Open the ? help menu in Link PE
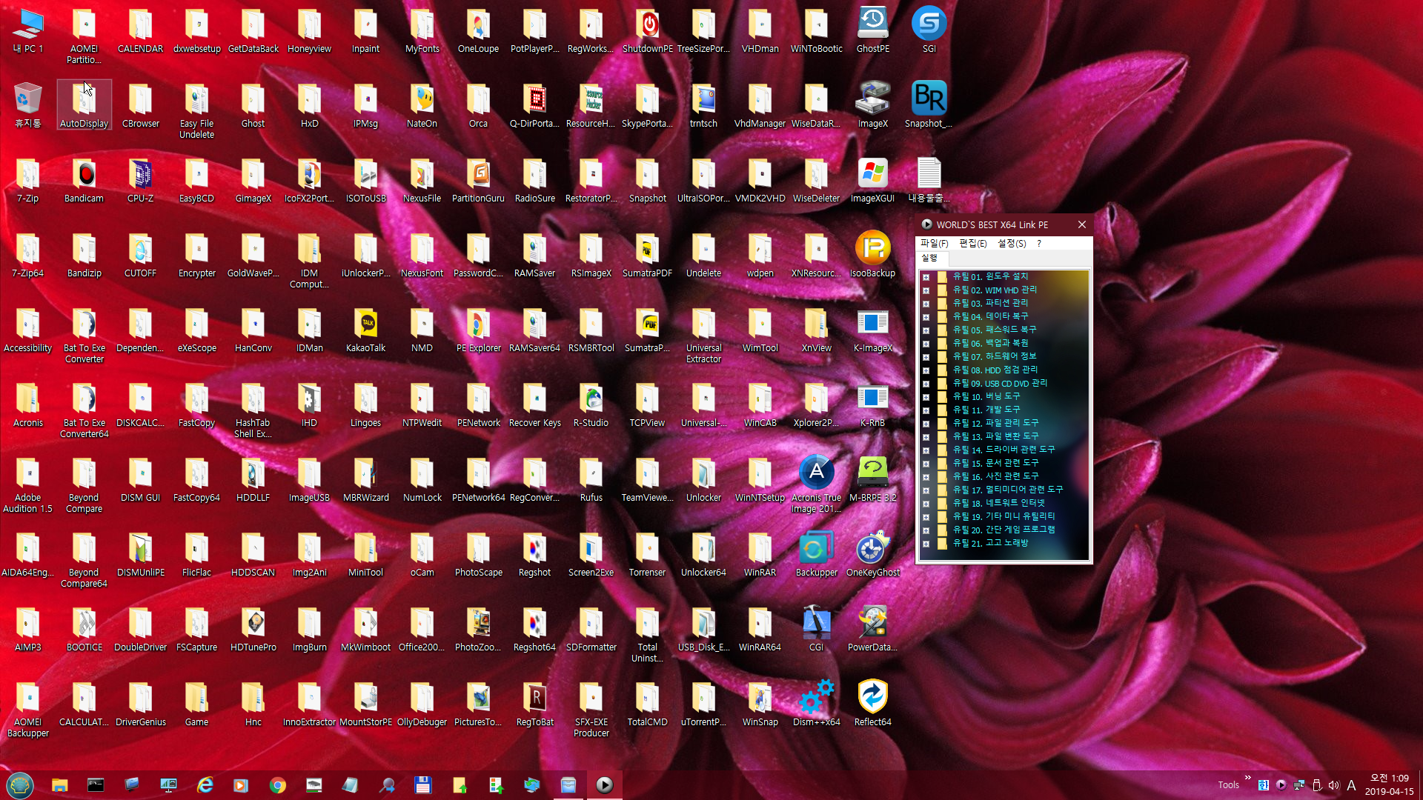1423x800 pixels. pos(1039,244)
